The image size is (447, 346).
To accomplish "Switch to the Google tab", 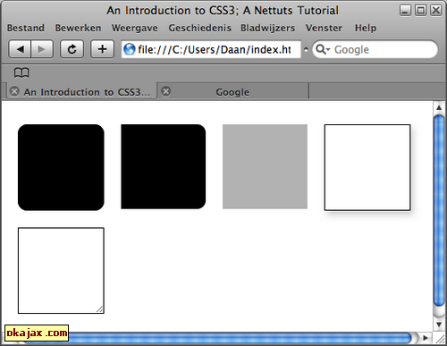I will point(232,92).
